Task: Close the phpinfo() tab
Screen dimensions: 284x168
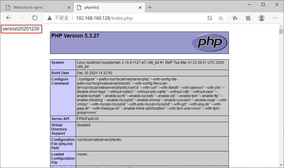Action: click(140, 8)
